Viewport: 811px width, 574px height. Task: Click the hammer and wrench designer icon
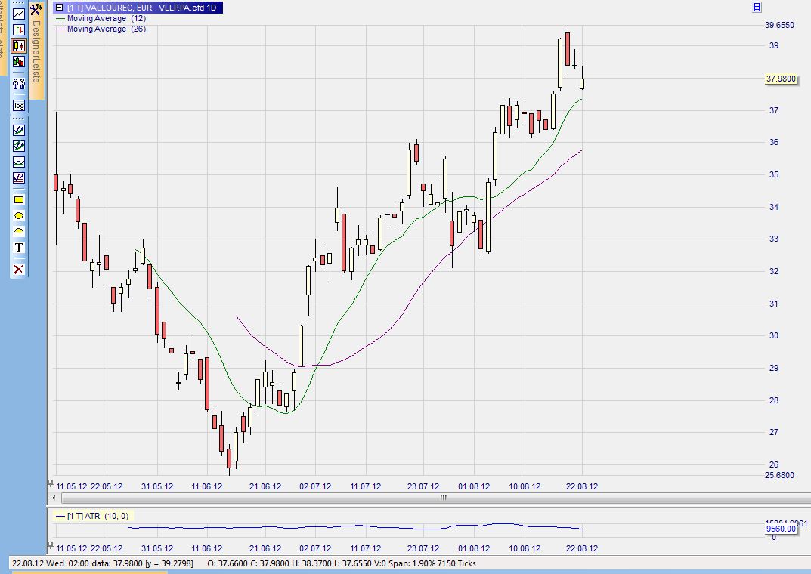36,9
